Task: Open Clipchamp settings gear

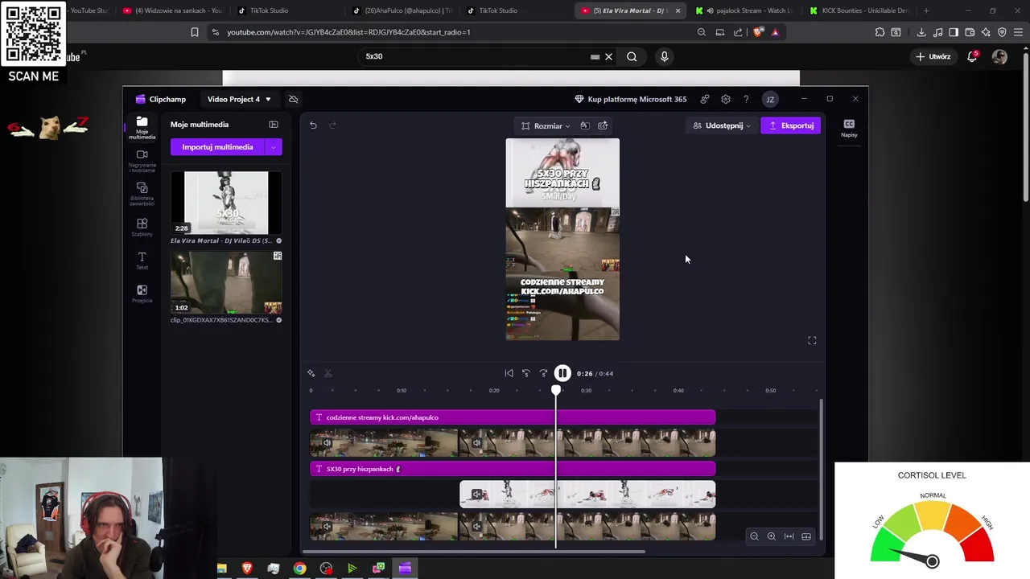Action: (726, 99)
